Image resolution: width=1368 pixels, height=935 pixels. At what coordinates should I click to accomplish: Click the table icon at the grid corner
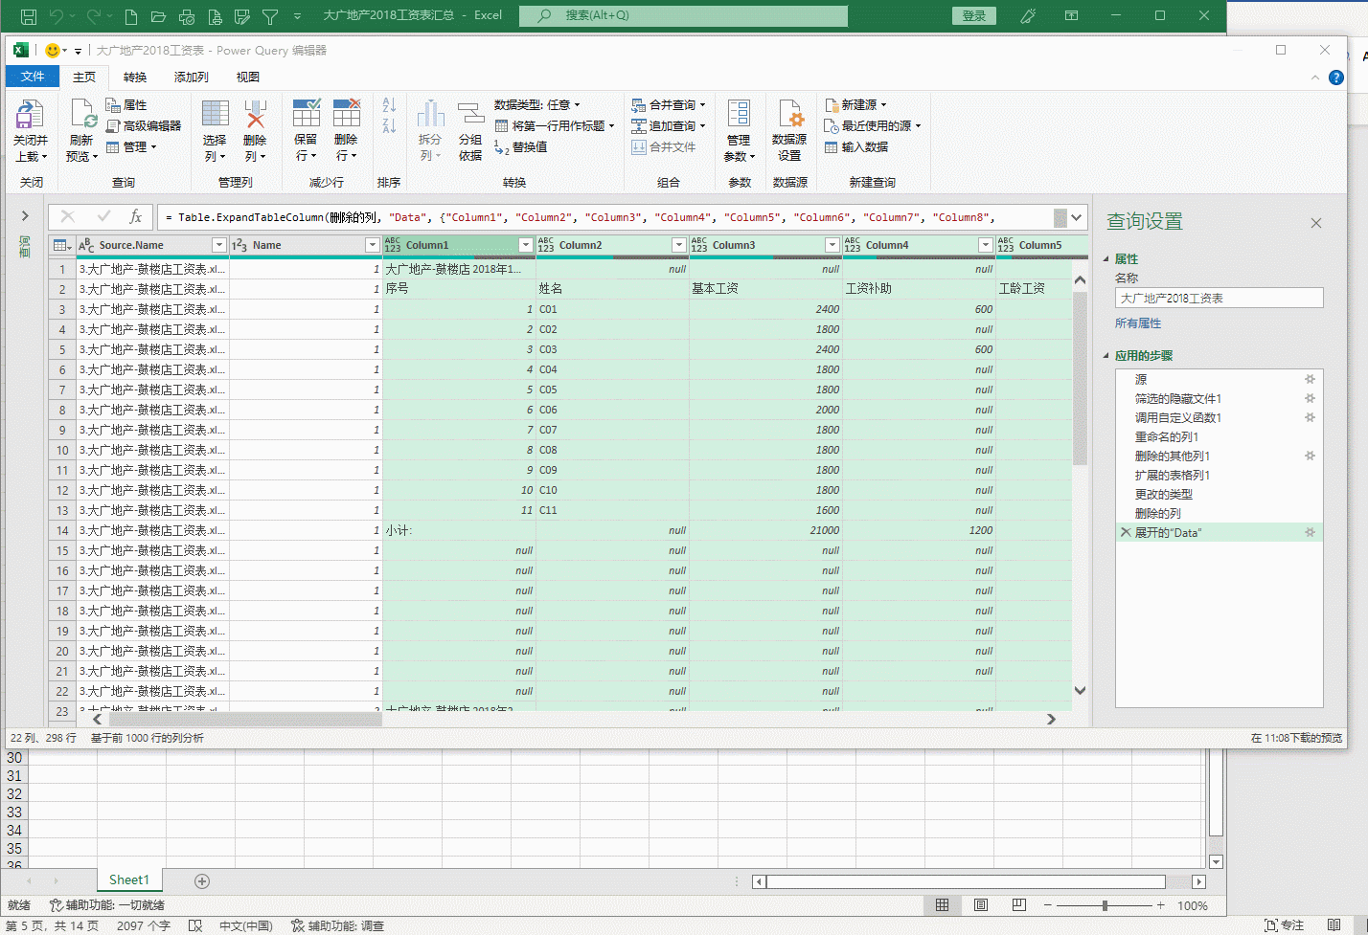61,246
